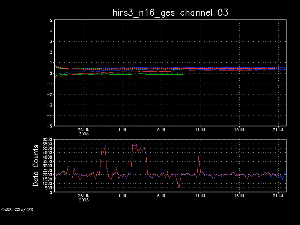Pick the lowest data count dip near 8JUL
The width and height of the screenshot is (300, 225).
click(179, 186)
